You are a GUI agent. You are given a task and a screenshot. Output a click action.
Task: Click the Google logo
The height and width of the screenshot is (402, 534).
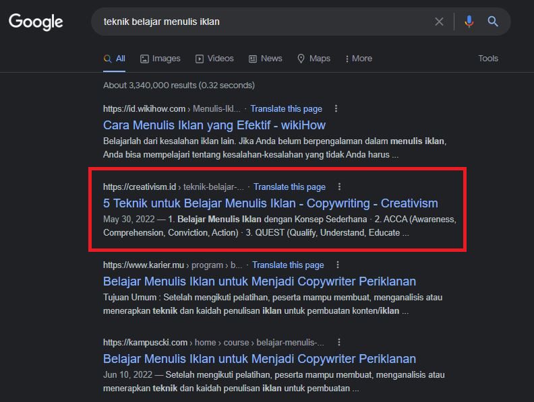[x=36, y=22]
